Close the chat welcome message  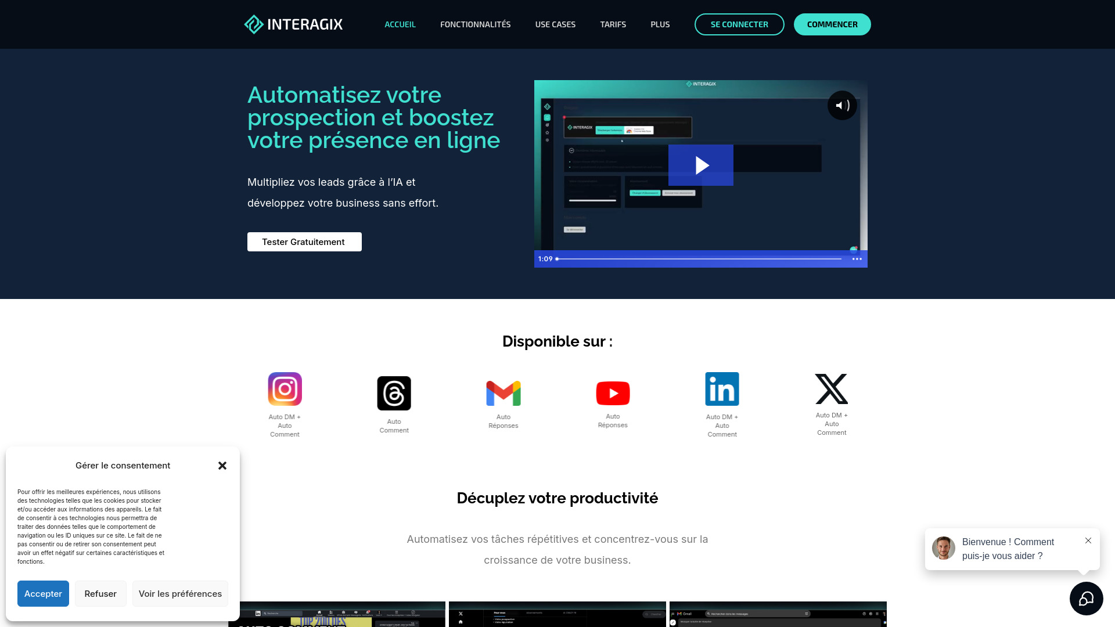[x=1088, y=540]
